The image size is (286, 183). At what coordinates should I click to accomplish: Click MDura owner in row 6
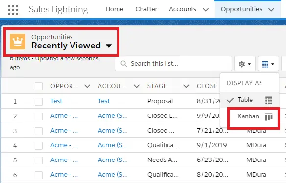256,175
